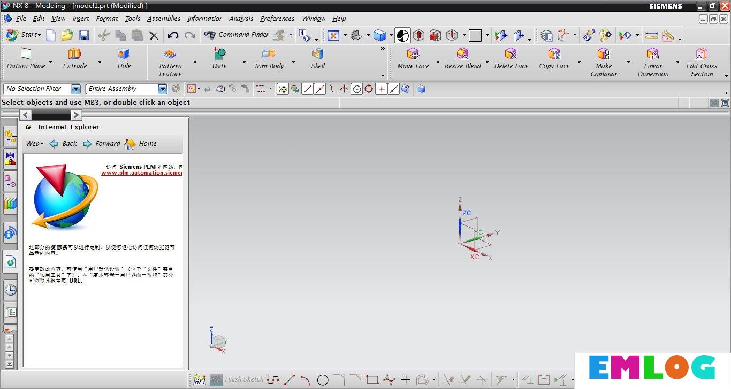The width and height of the screenshot is (731, 389).
Task: Open the Preferences menu
Action: click(277, 18)
